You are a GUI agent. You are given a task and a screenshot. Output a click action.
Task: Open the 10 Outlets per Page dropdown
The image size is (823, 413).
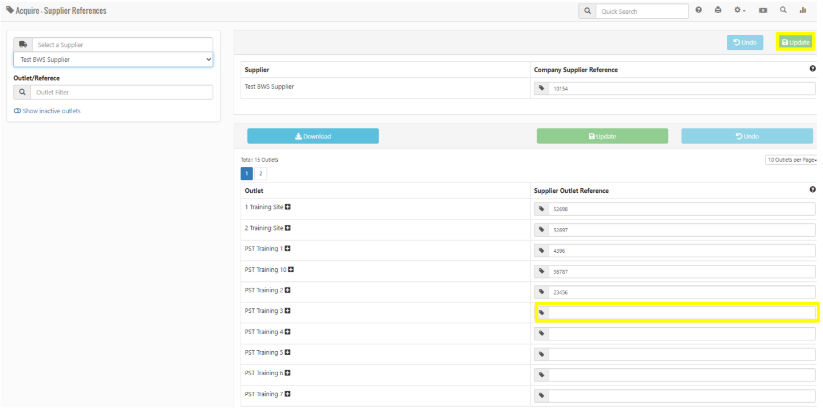click(x=791, y=160)
